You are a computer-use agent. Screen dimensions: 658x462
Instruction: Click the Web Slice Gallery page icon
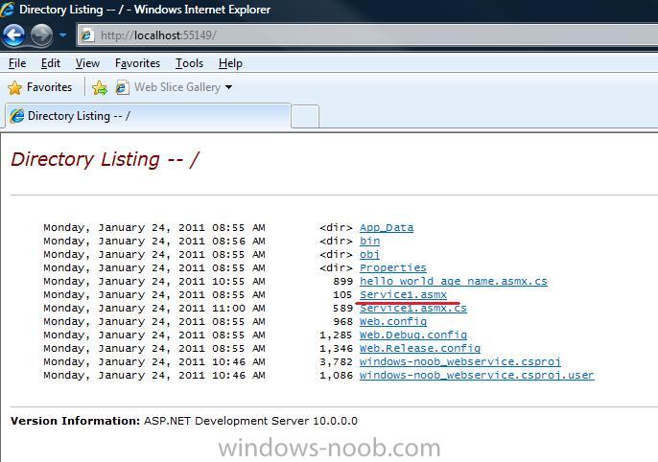(x=122, y=87)
